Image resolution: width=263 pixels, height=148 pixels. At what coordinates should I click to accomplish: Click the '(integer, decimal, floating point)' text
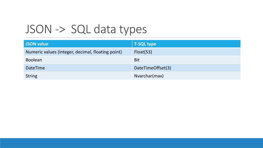pos(90,52)
